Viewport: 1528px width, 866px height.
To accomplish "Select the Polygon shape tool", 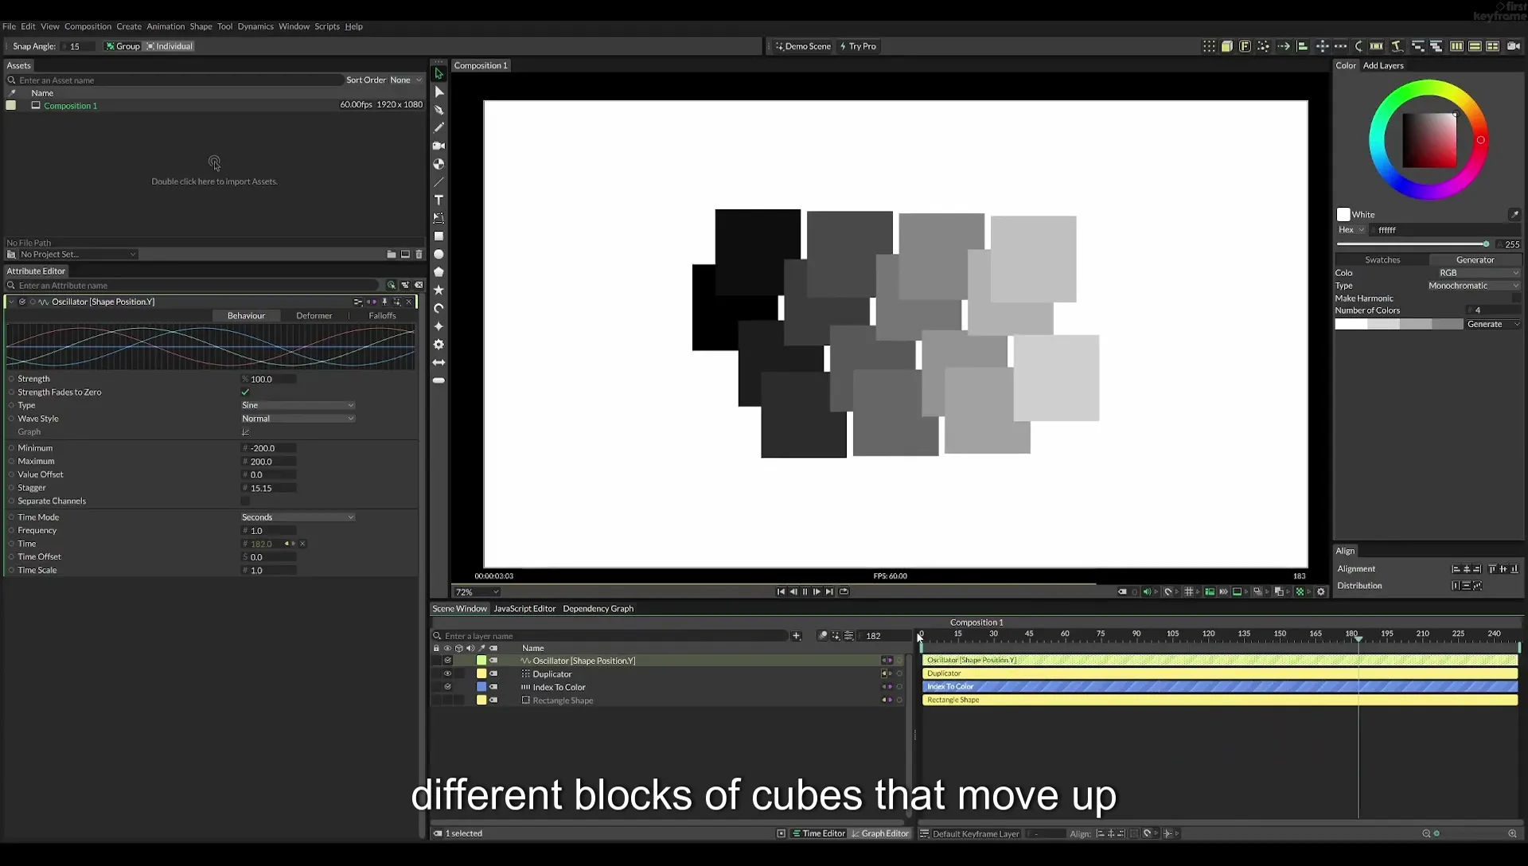I will (439, 272).
